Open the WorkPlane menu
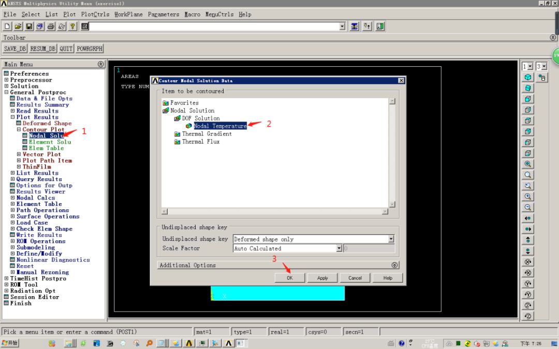 pos(127,14)
